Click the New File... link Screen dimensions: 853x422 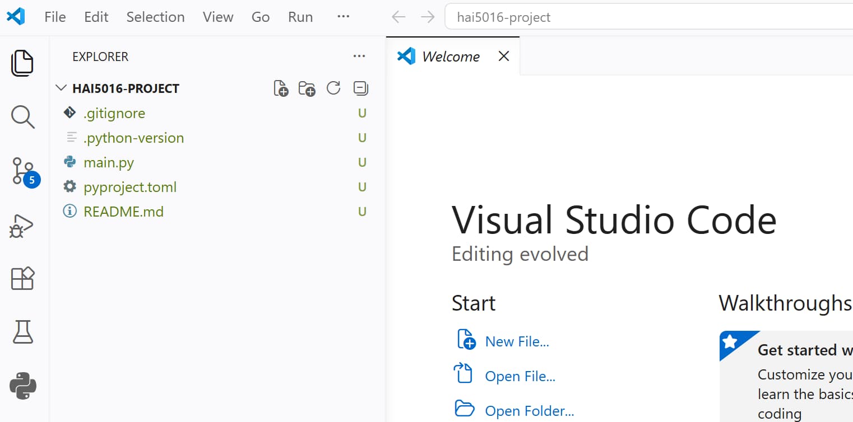tap(517, 341)
